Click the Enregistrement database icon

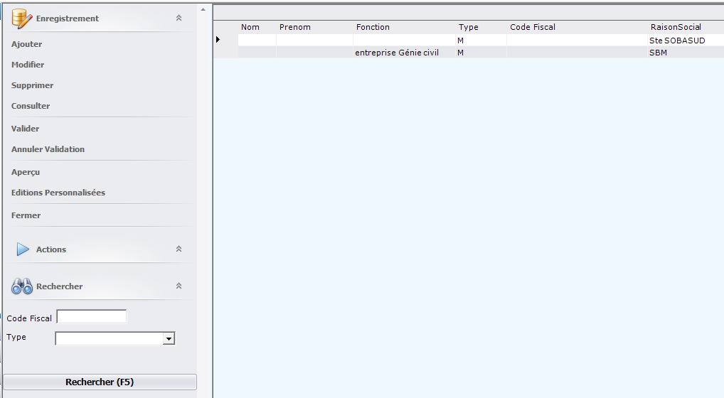click(22, 18)
